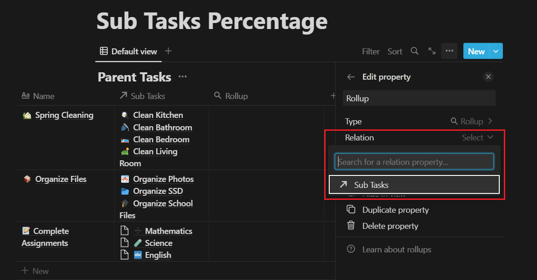Click the Learn about rollups help icon
The height and width of the screenshot is (280, 537).
(x=351, y=249)
